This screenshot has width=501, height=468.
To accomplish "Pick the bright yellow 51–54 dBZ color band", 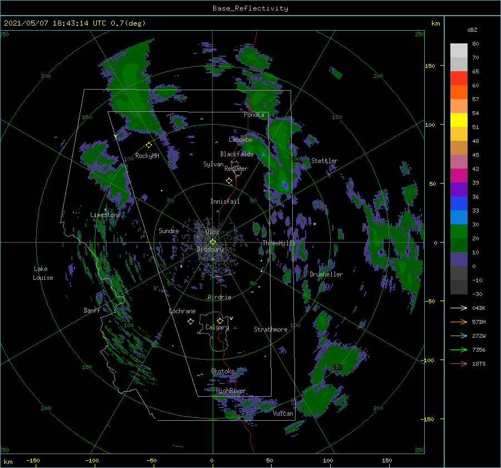I will tap(459, 120).
